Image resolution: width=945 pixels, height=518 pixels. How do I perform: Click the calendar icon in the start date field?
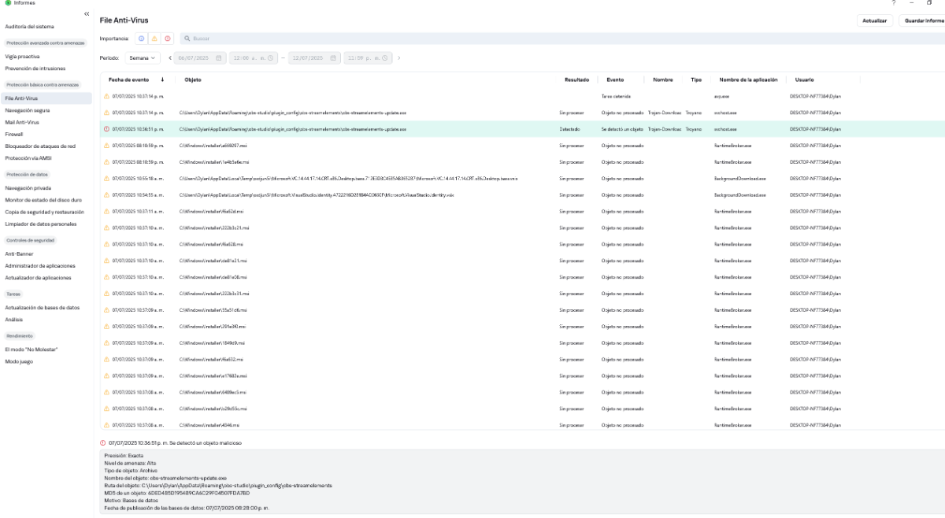coord(219,57)
